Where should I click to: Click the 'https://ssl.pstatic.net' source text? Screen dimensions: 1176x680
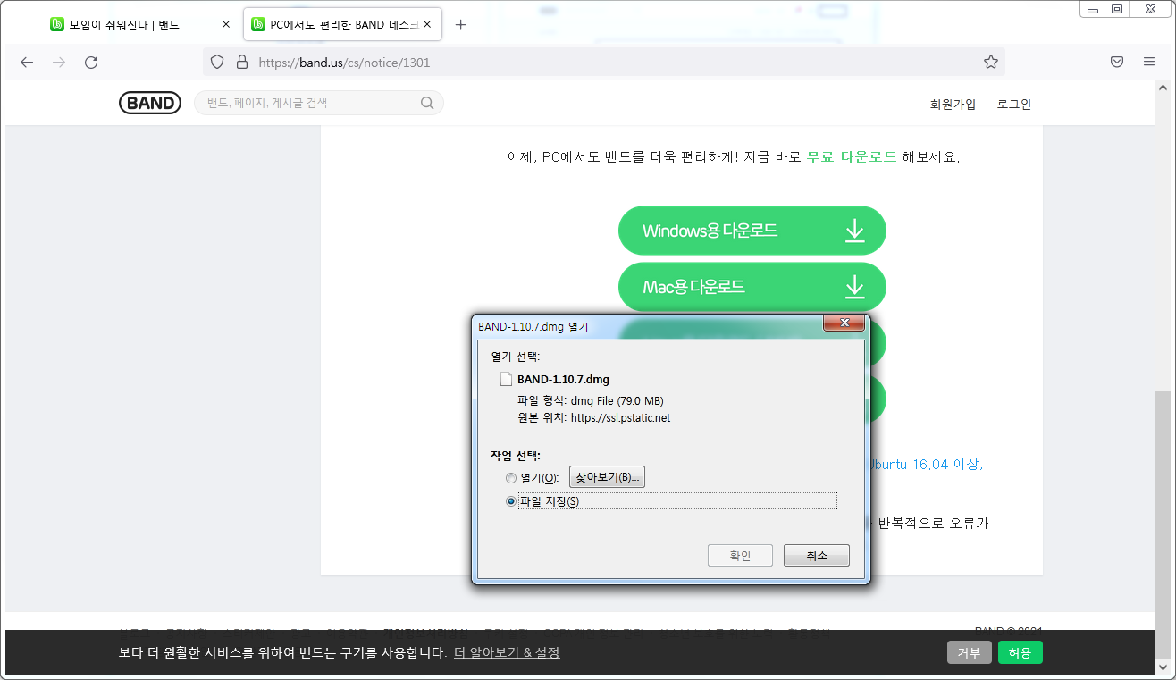(x=620, y=417)
